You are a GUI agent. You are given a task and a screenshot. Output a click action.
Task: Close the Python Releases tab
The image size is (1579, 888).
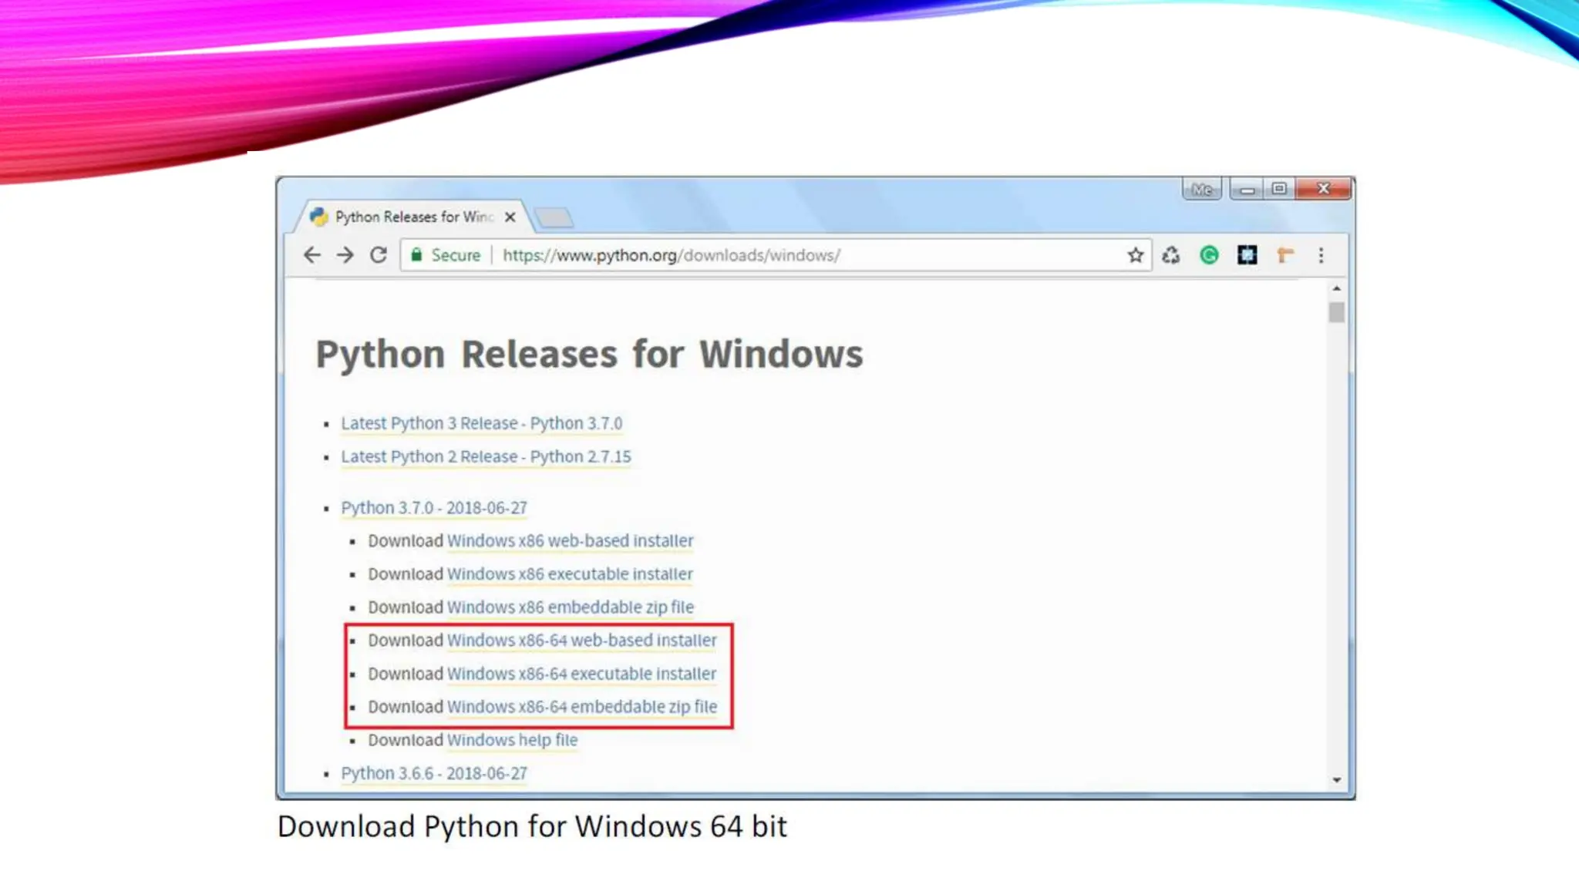click(x=510, y=217)
